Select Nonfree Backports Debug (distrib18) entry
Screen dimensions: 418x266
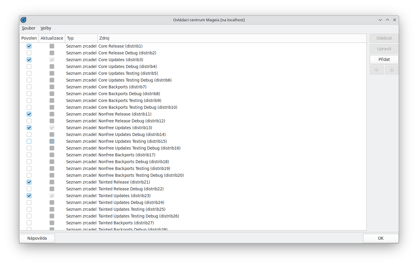click(134, 162)
